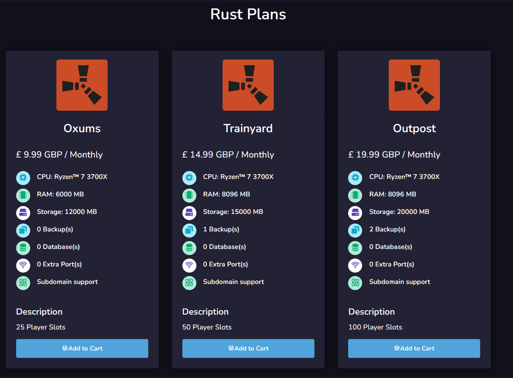Screen dimensions: 513x378
Task: Click the storage icon beside 15000 MB
Action: click(x=189, y=213)
